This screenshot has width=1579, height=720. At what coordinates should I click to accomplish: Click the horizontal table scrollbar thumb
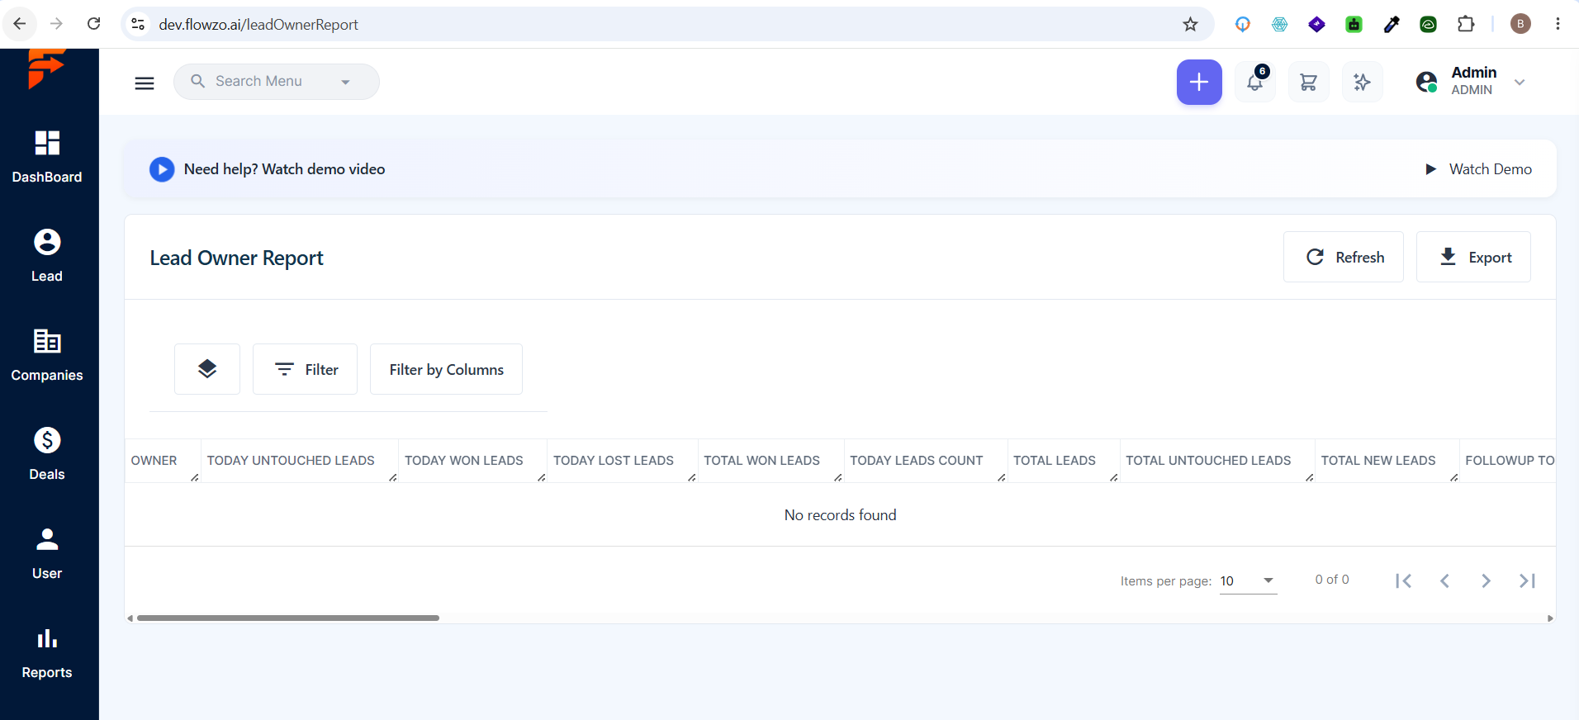(288, 618)
